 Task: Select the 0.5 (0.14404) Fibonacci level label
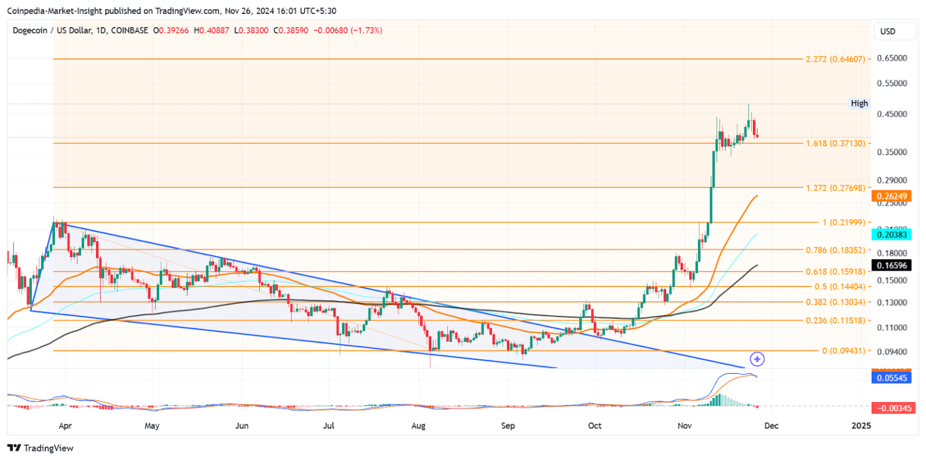point(840,287)
